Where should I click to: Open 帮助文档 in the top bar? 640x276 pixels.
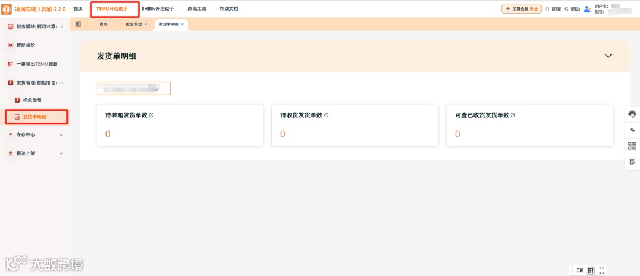click(x=229, y=8)
